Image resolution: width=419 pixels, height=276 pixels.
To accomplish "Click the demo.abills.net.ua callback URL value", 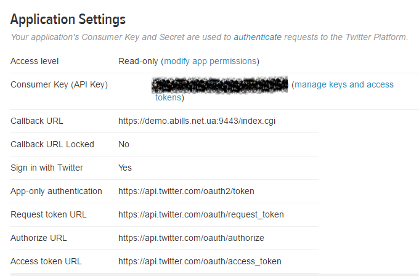I will point(197,121).
